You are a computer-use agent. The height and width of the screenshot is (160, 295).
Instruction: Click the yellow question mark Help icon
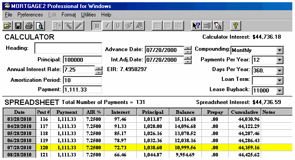click(236, 26)
